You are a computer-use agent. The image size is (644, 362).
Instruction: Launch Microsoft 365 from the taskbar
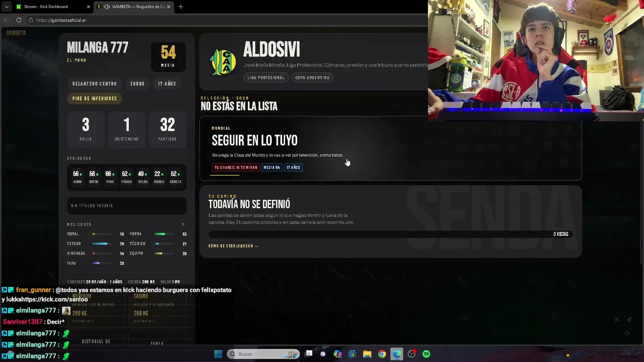click(338, 354)
